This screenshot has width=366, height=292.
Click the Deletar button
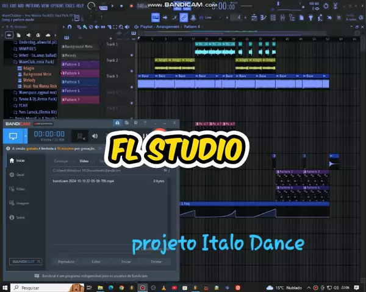[156, 262]
